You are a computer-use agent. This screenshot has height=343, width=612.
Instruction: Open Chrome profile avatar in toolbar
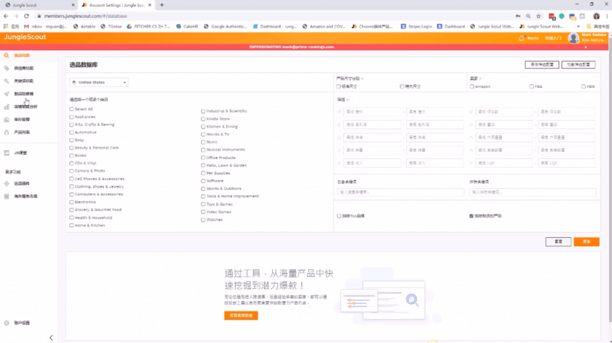pyautogui.click(x=596, y=16)
